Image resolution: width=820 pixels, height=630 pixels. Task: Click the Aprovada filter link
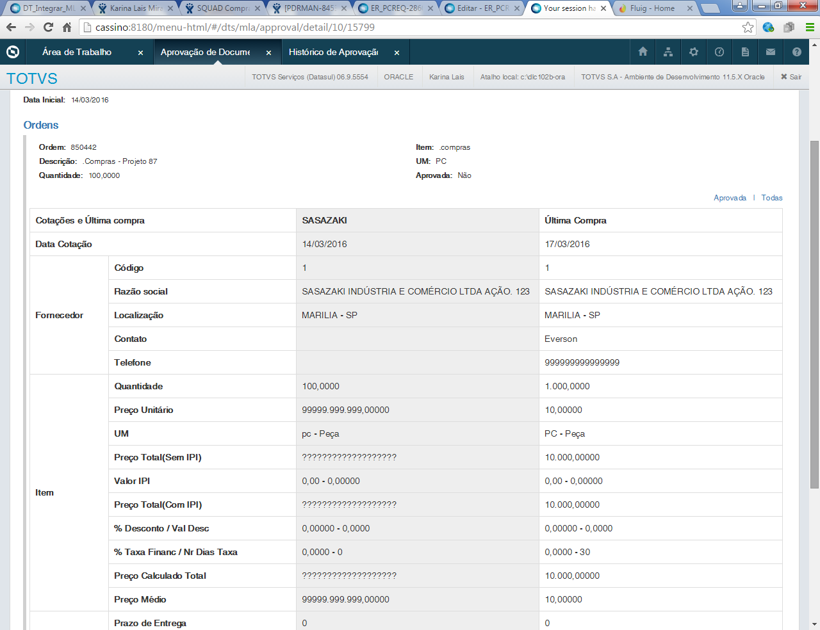pos(730,198)
